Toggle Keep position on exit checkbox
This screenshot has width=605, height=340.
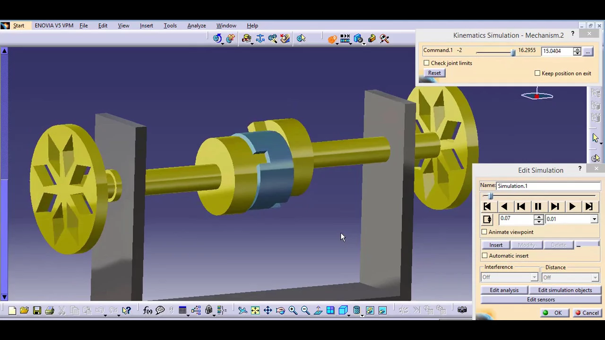click(537, 73)
